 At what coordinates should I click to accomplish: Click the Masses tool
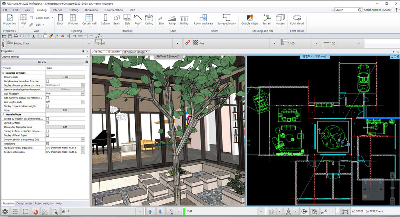point(280,19)
